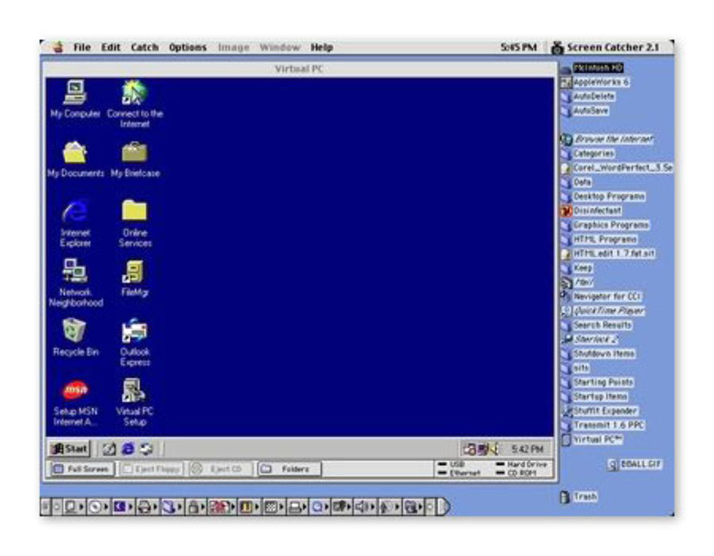714x556 pixels.
Task: Open the Options menu
Action: click(188, 47)
